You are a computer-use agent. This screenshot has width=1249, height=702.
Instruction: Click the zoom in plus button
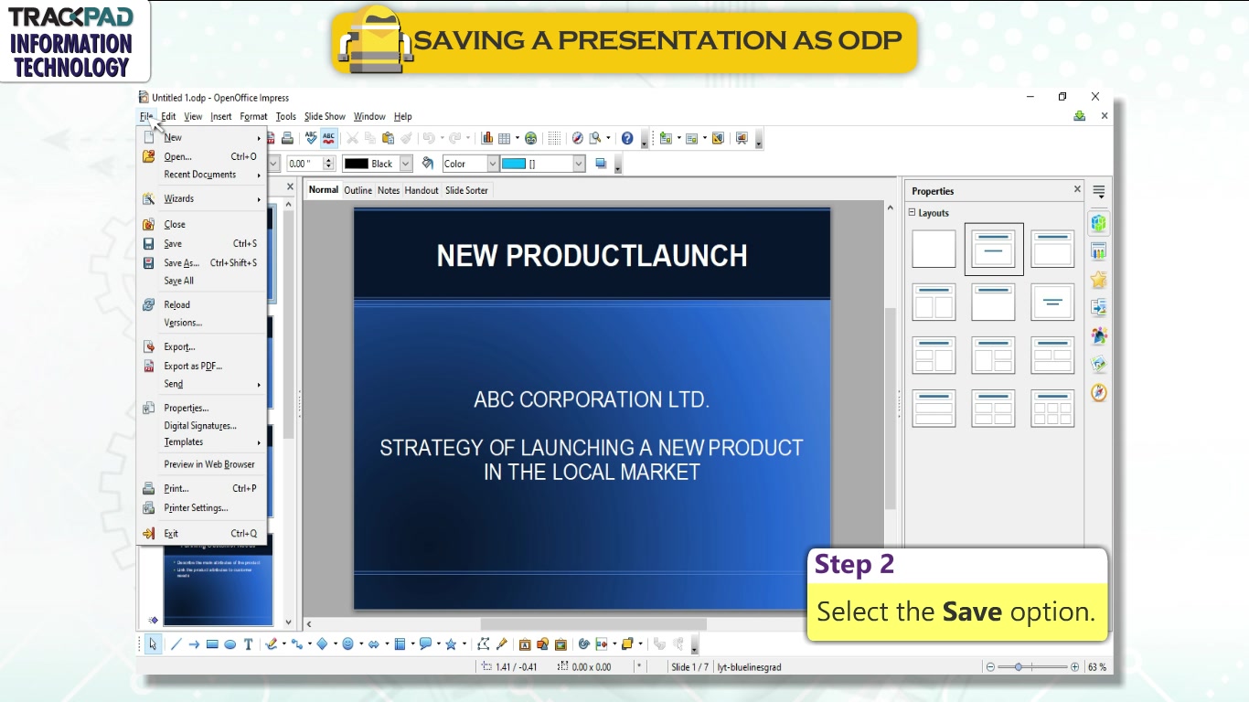(1074, 667)
